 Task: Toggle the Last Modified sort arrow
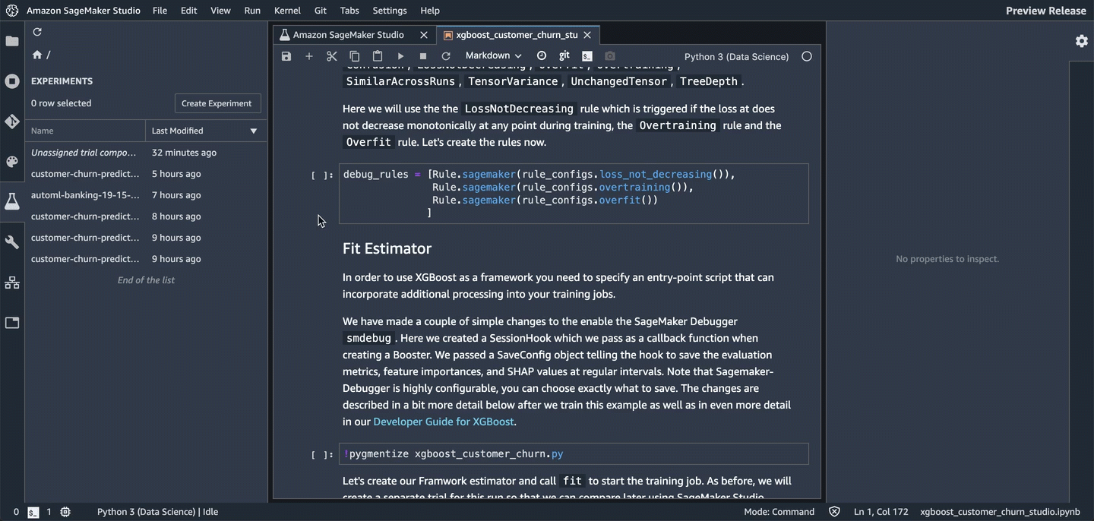254,131
